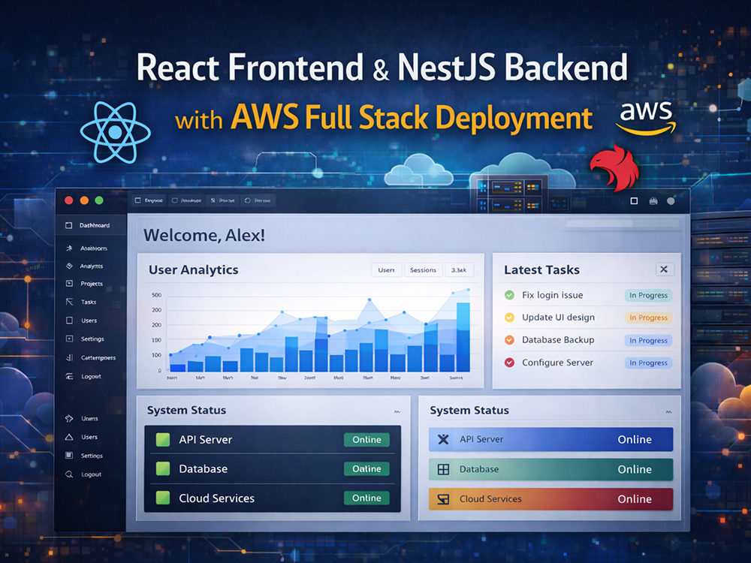751x563 pixels.
Task: Click the green status badge in the dark Database row
Action: pos(367,468)
